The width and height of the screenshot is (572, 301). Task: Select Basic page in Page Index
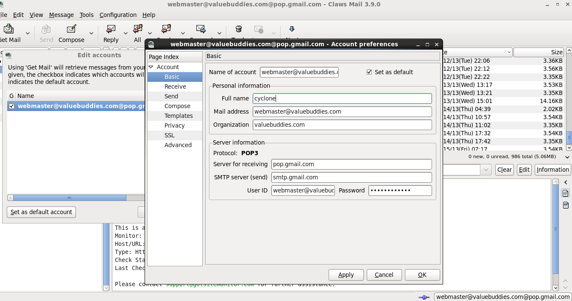click(175, 77)
